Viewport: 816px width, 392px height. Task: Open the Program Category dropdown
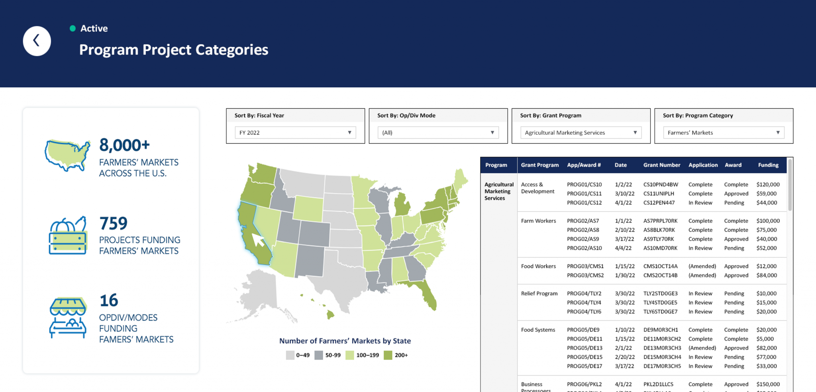(x=723, y=133)
